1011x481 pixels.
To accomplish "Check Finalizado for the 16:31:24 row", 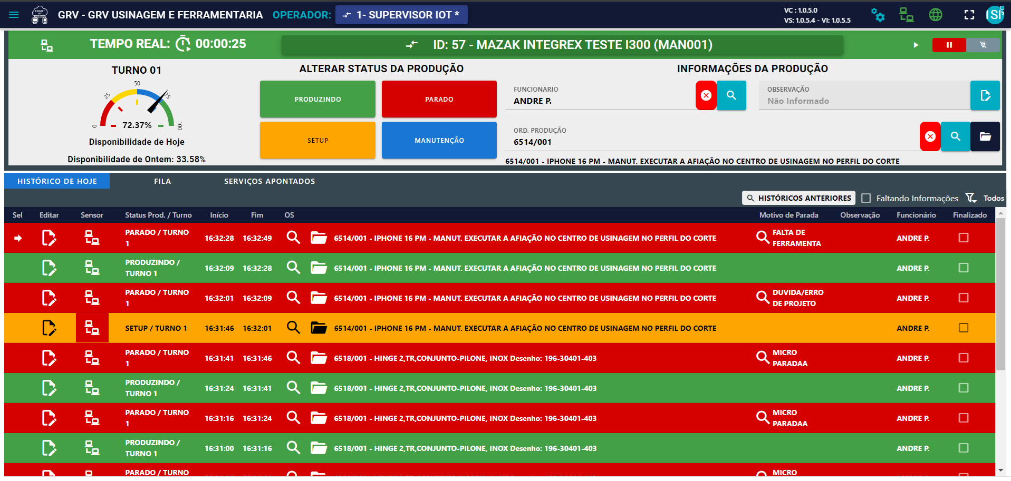I will point(964,388).
